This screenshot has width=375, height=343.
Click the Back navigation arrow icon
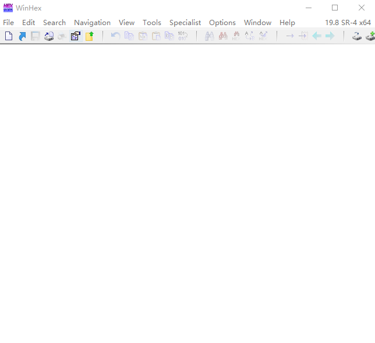pyautogui.click(x=317, y=36)
